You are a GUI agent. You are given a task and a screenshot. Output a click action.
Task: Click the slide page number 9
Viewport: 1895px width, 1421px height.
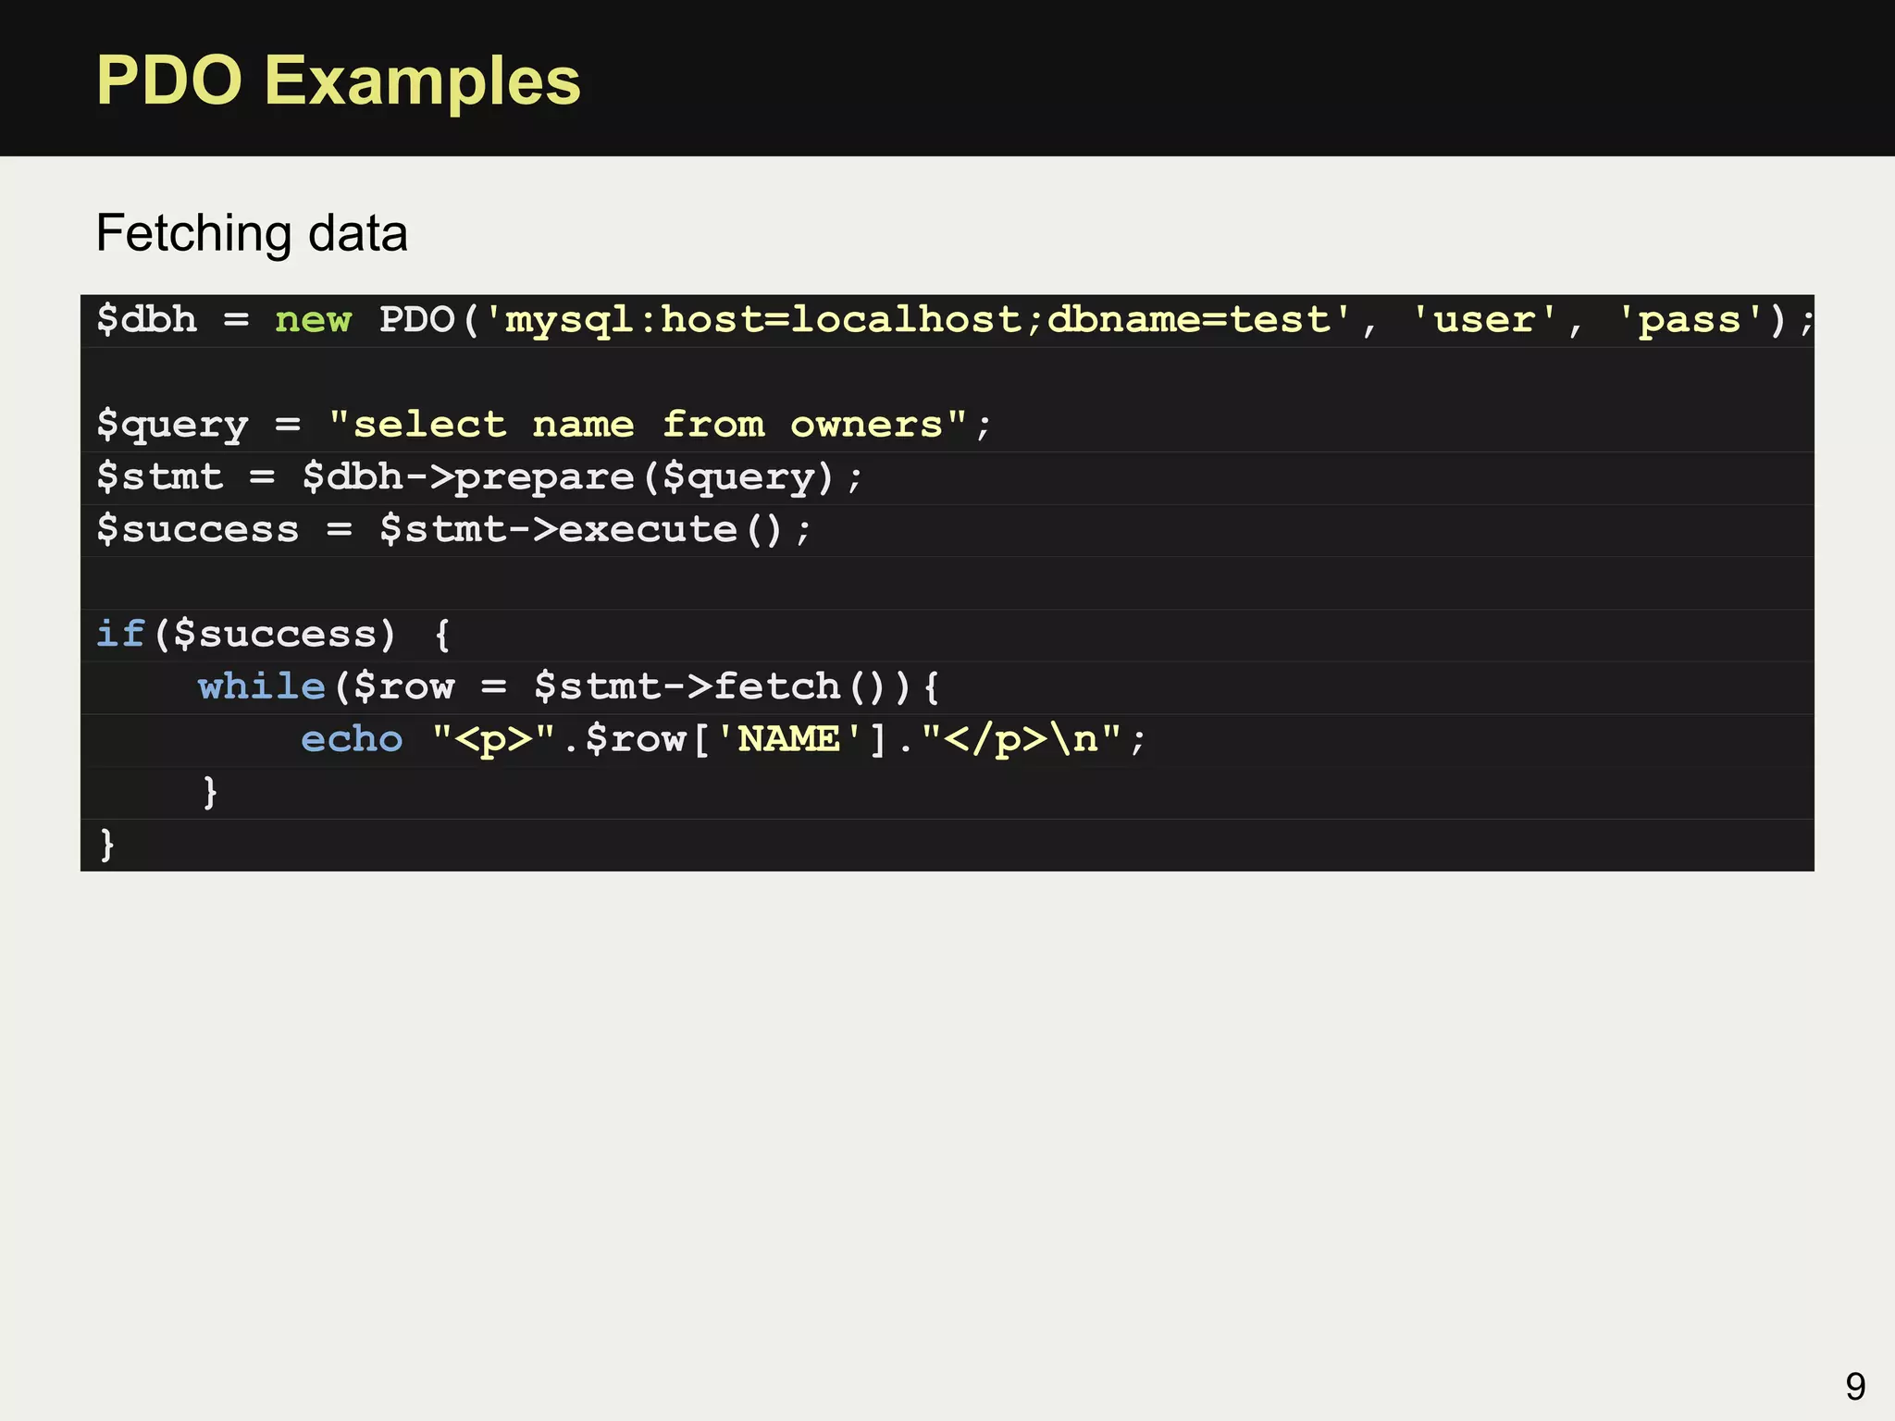(x=1854, y=1386)
